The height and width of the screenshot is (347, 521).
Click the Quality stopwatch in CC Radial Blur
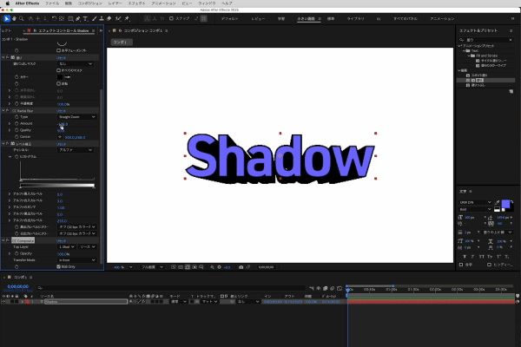(16, 130)
